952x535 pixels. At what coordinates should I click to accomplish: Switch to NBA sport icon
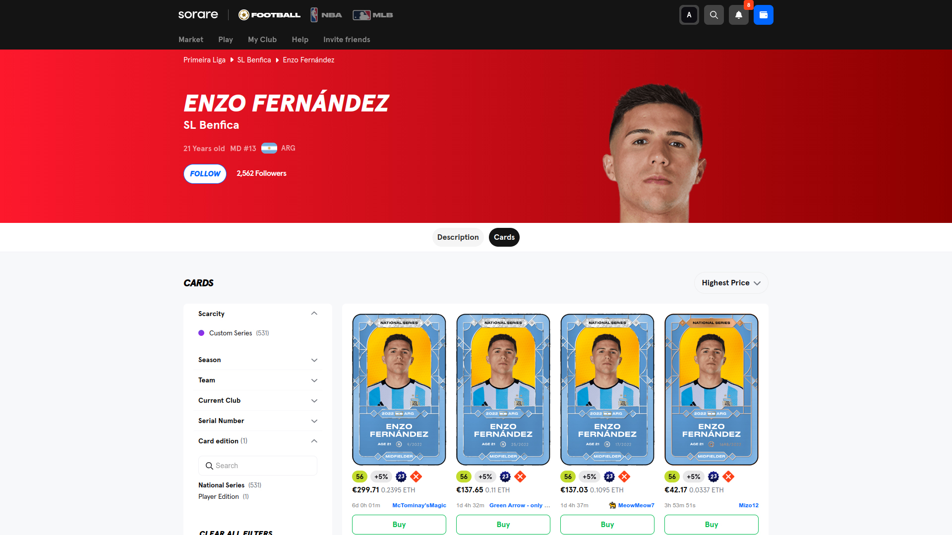point(326,15)
